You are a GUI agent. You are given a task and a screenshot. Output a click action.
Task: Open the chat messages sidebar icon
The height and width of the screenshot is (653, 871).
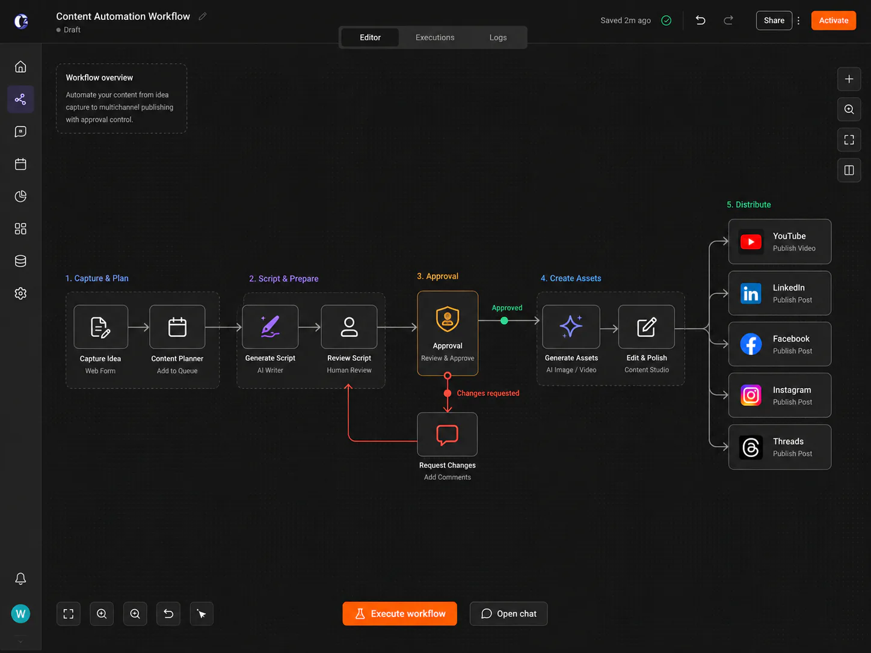[x=20, y=132]
